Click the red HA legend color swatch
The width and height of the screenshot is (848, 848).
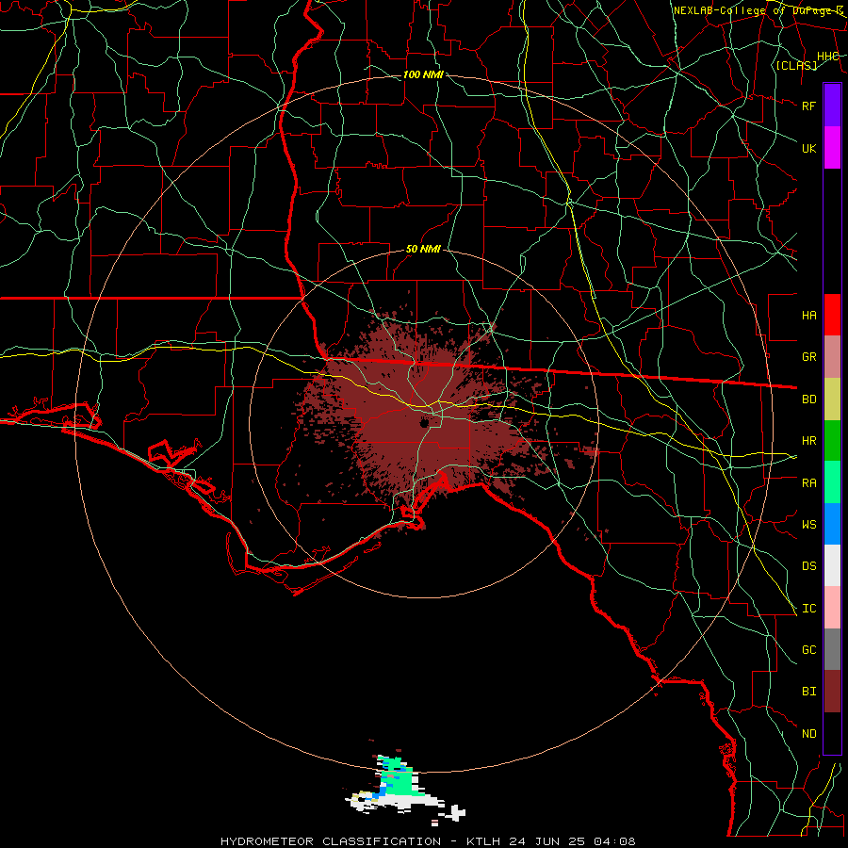coord(832,315)
